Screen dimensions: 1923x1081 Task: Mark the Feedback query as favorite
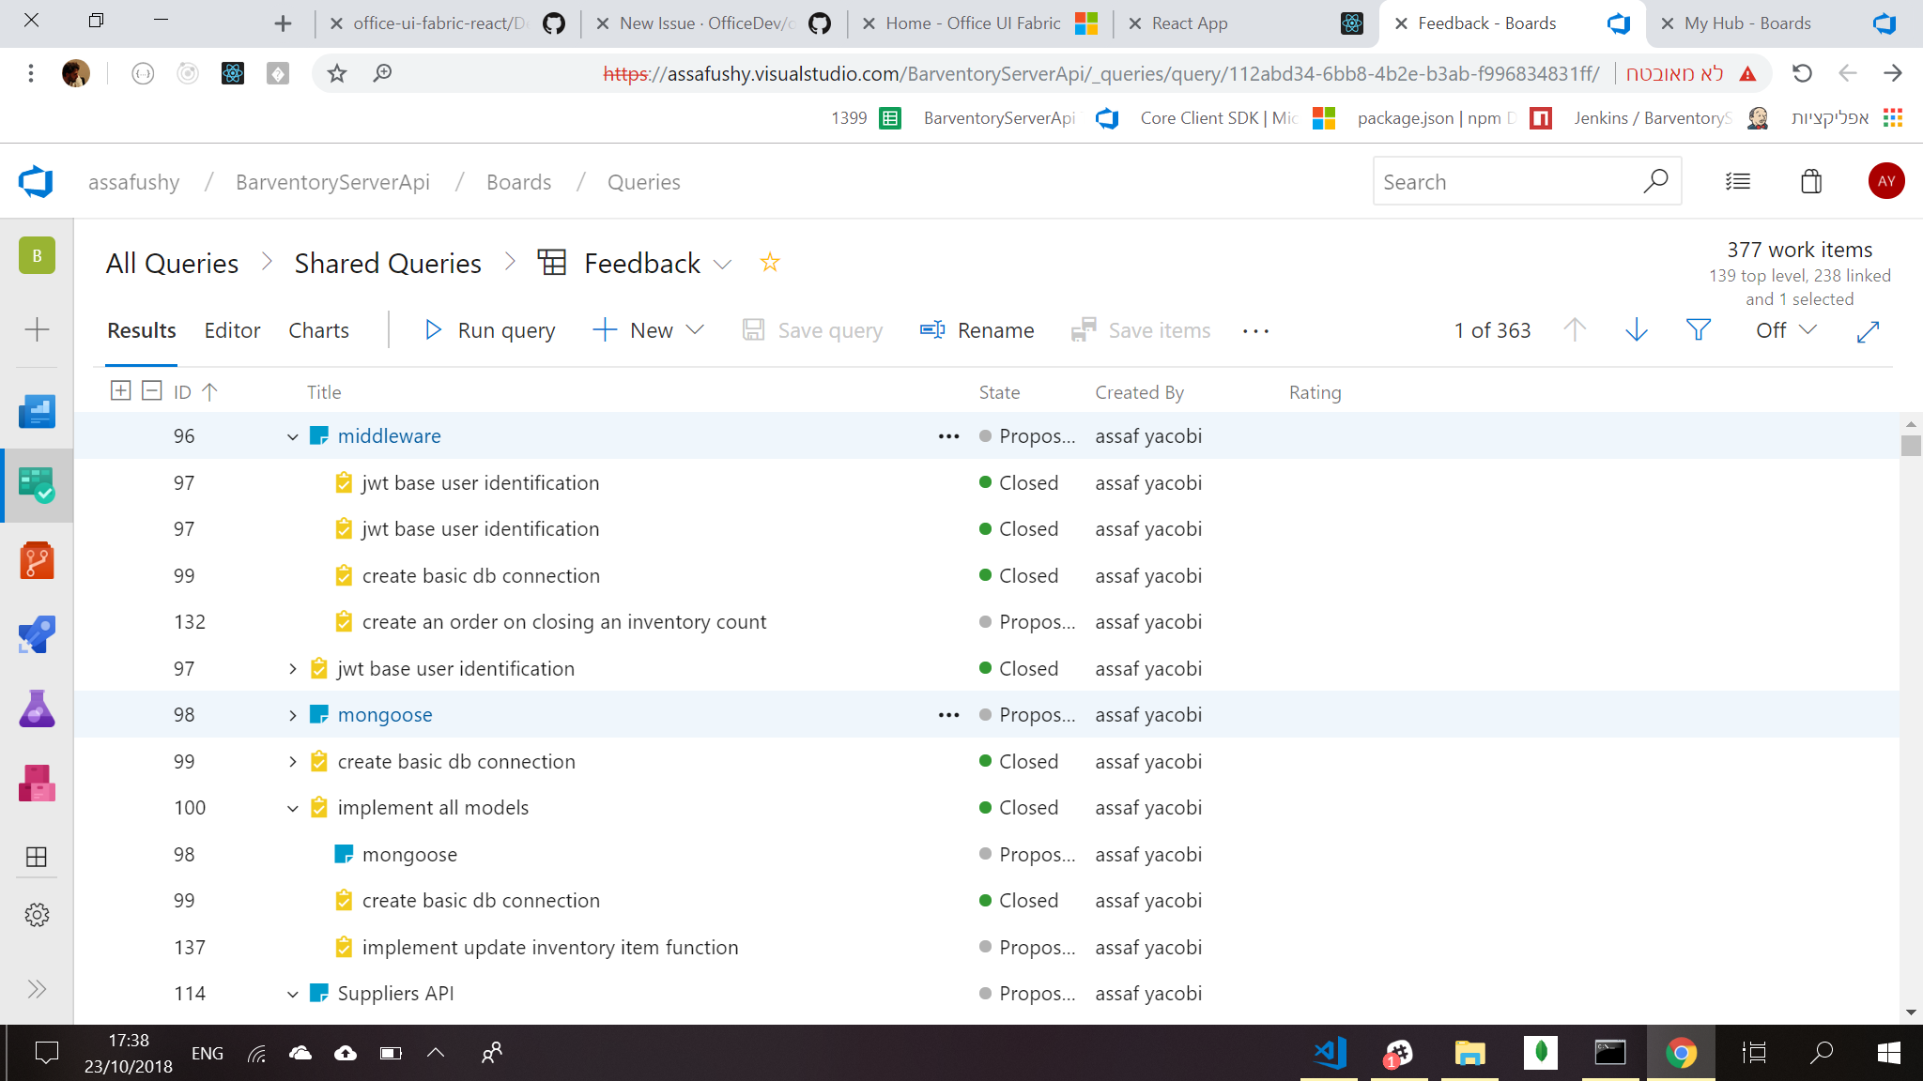[x=769, y=263]
